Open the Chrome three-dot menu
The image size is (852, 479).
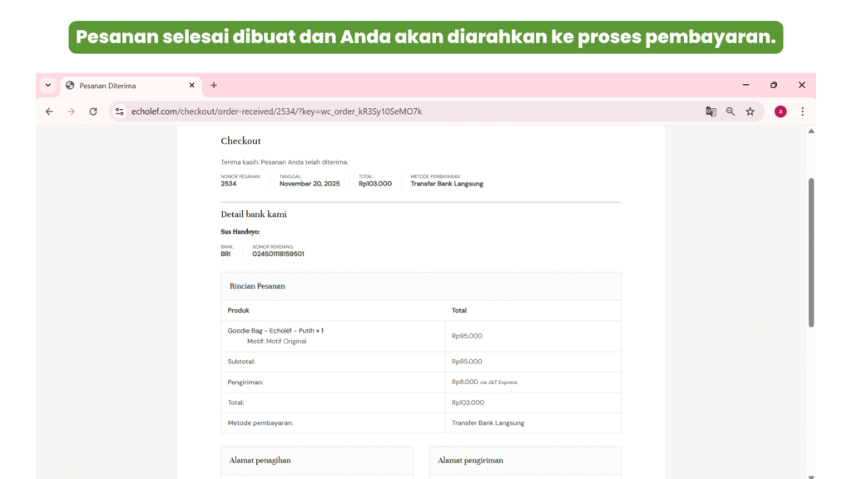[802, 111]
